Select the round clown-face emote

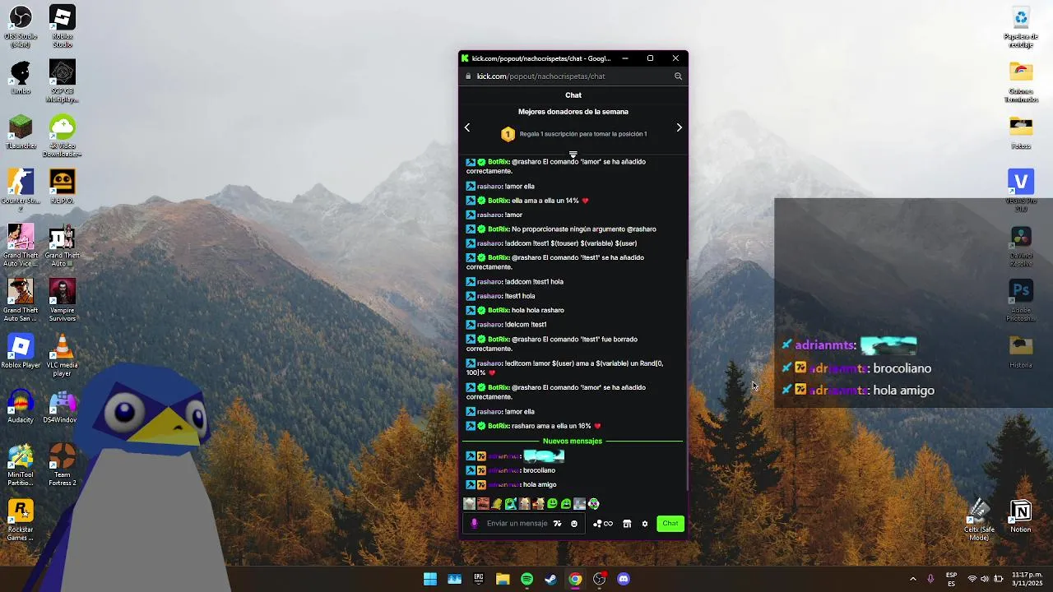pyautogui.click(x=594, y=504)
